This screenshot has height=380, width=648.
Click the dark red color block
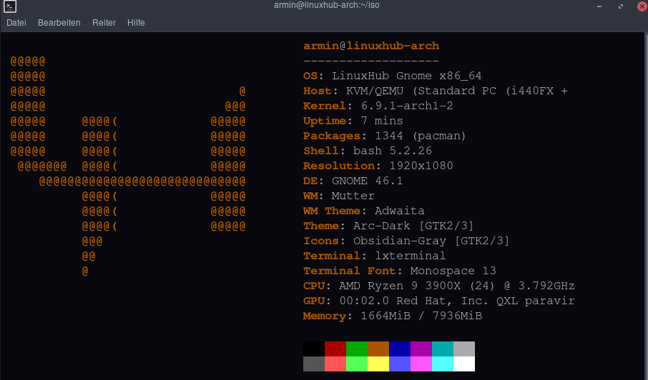click(x=335, y=349)
